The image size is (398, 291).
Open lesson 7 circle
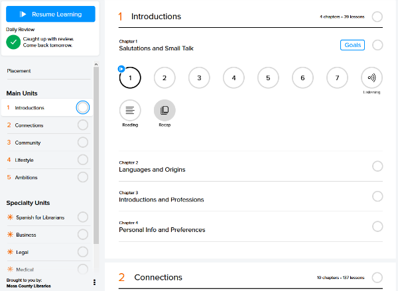coord(337,78)
